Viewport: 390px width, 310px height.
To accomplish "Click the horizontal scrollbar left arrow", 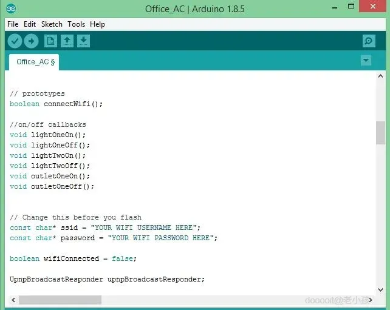I will (14, 300).
